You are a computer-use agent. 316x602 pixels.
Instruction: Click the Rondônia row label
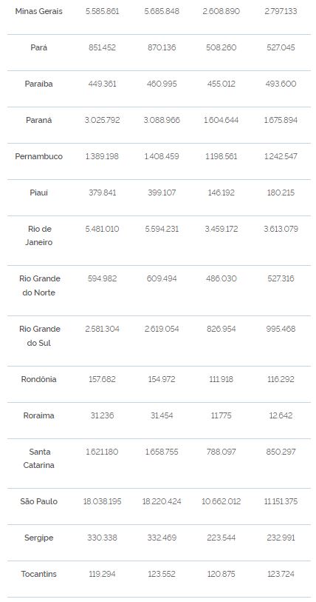pyautogui.click(x=38, y=379)
